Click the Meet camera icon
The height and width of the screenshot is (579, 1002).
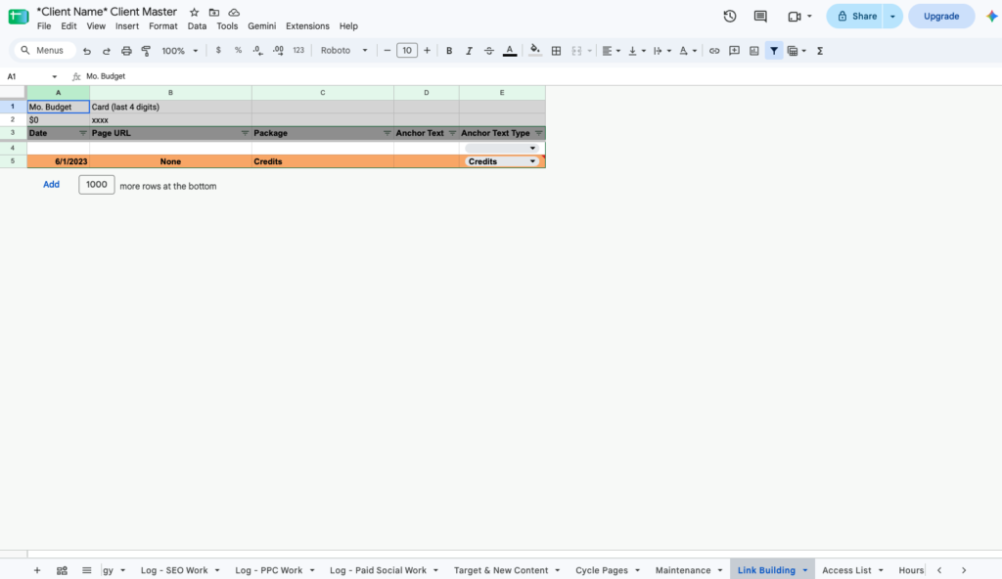(795, 17)
